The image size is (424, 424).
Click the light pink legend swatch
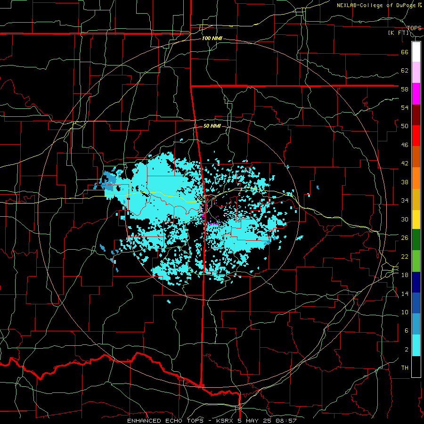coord(416,73)
